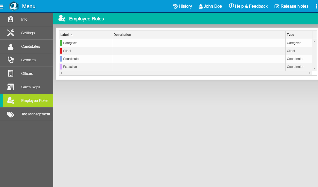Click the Employee Roles header icon
This screenshot has height=187, width=318.
[62, 18]
